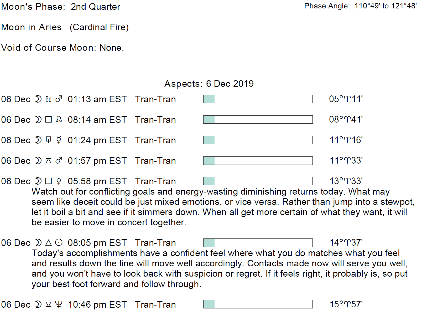This screenshot has height=310, width=422.
Task: Click the "Moon's Phase: 2nd Quarter" line
Action: (61, 7)
